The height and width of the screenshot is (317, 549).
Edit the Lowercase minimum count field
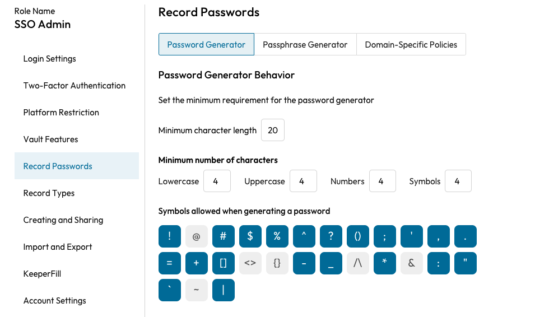[x=217, y=181]
